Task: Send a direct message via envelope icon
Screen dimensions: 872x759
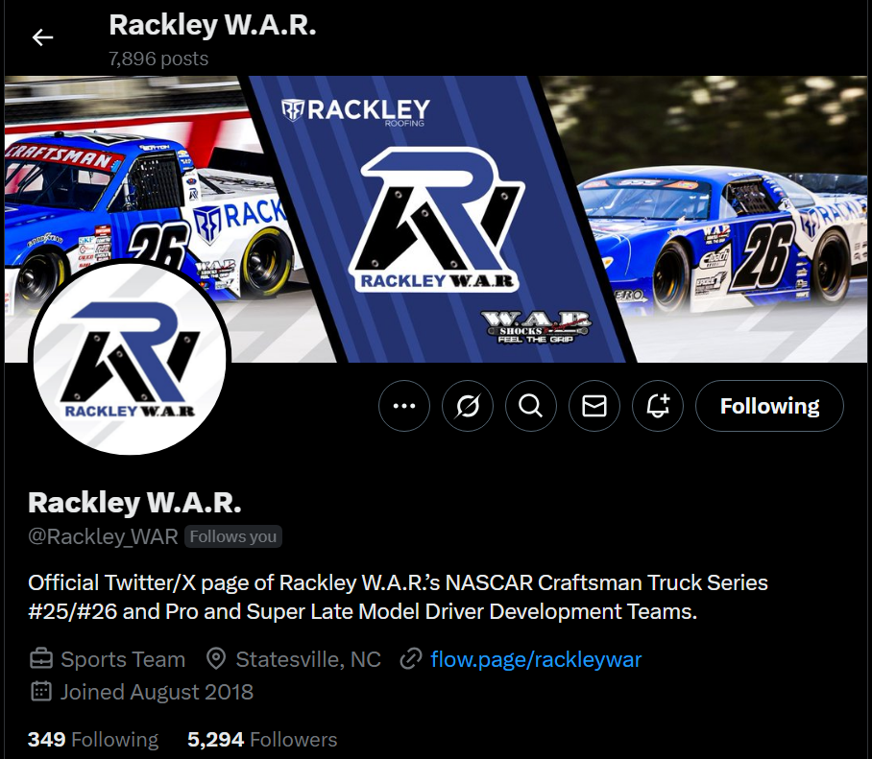Action: click(x=594, y=406)
